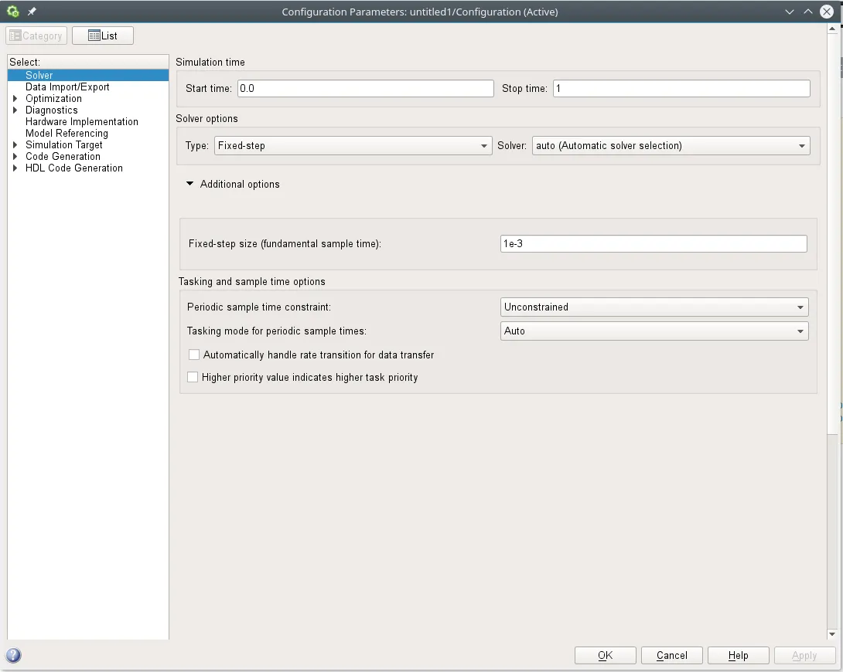Click the Stop time input field
Viewport: 843px width, 672px height.
pos(681,89)
